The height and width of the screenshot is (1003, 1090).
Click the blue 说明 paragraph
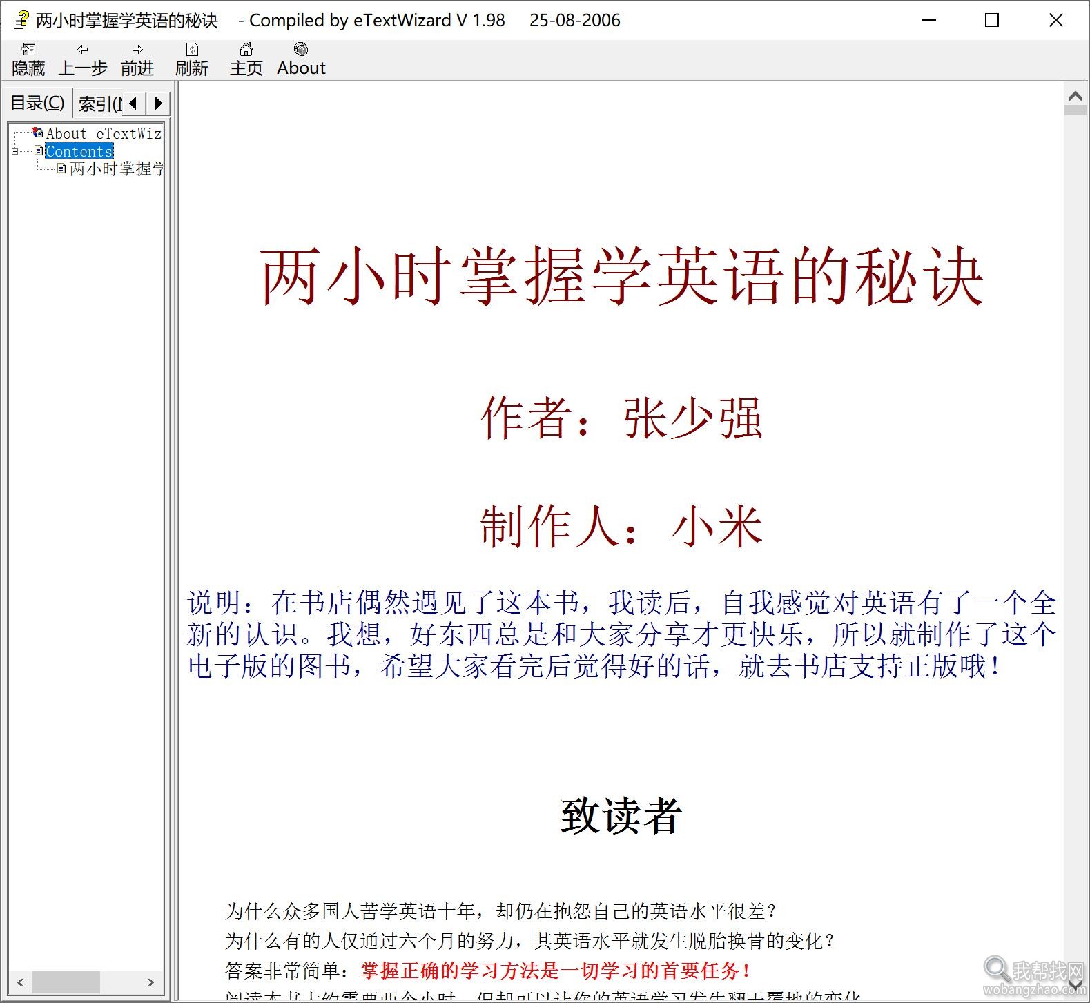[621, 634]
